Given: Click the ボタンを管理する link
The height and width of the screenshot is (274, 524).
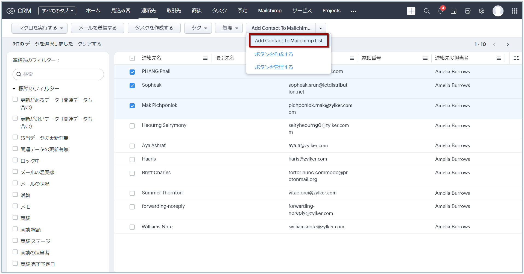Looking at the screenshot, I should 274,67.
